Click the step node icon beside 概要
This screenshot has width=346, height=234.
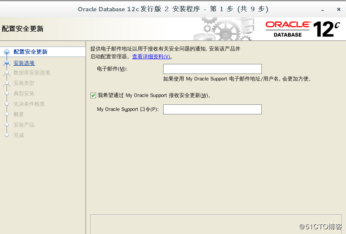pos(7,114)
